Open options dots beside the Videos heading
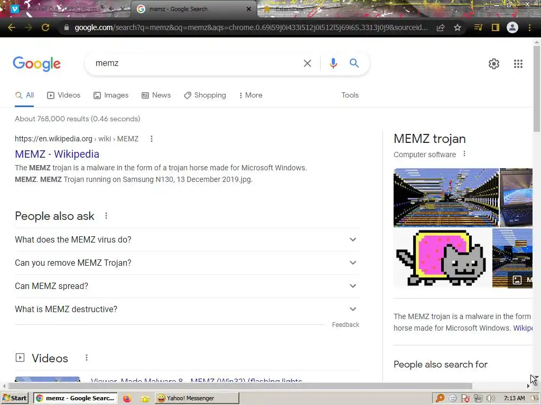 87,358
